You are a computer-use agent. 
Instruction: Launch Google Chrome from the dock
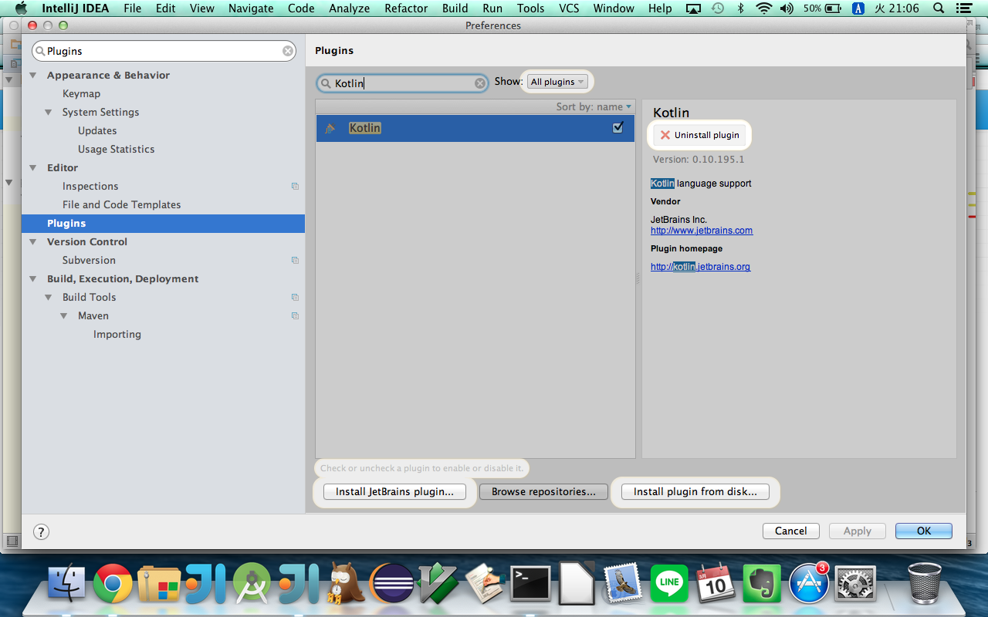[x=113, y=584]
